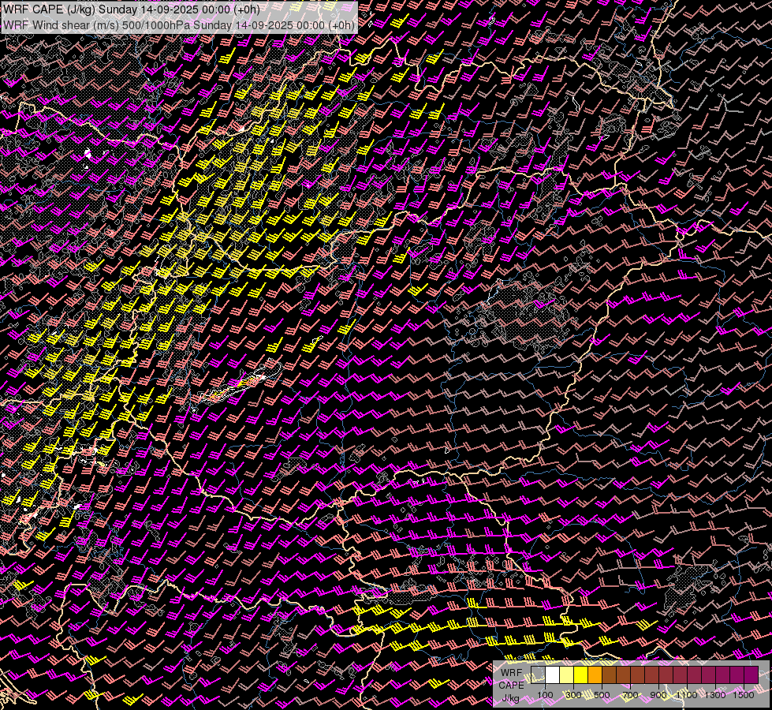
Task: Click the 1100 legend value label
Action: click(687, 695)
